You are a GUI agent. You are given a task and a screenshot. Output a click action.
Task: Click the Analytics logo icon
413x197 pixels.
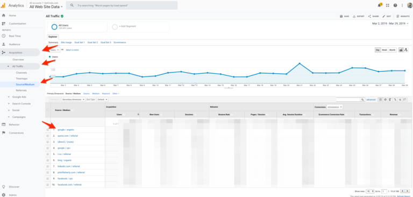[x=3, y=5]
